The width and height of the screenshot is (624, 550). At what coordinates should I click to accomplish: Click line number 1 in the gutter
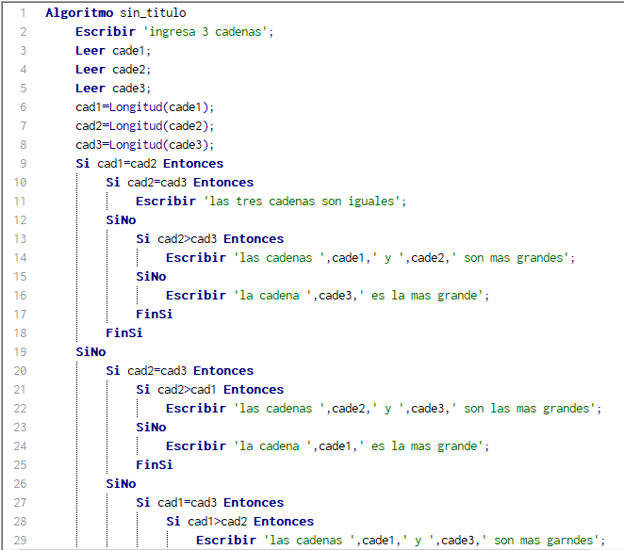[23, 13]
